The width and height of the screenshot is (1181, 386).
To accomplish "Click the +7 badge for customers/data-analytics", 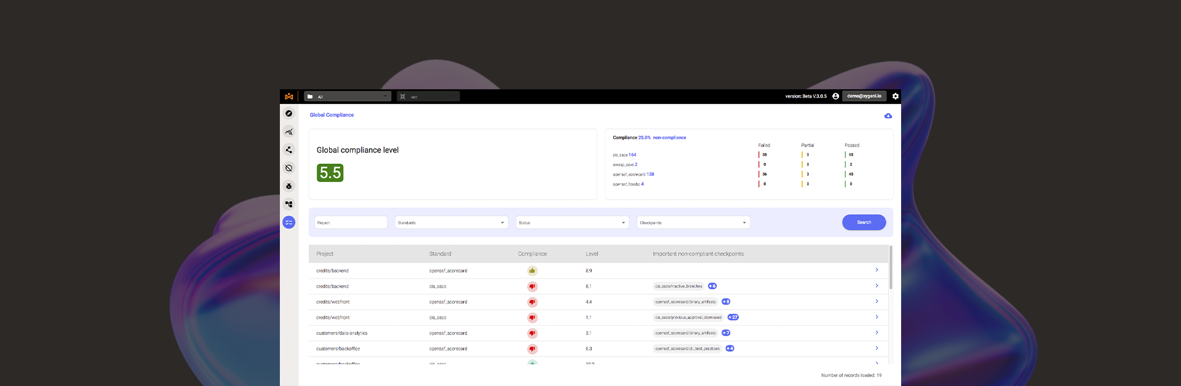I will coord(726,333).
